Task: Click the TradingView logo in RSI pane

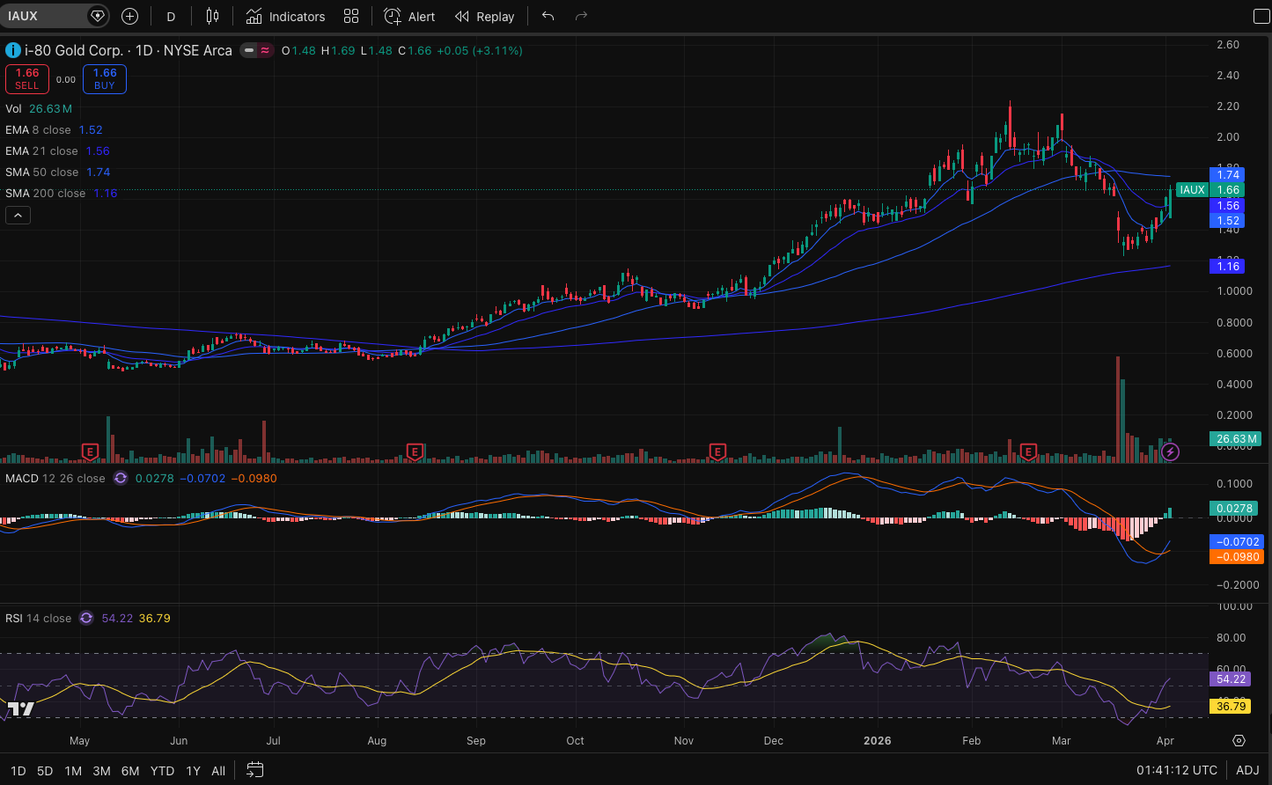Action: 22,708
